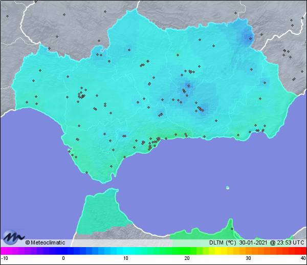
Task: Click the -10 scale label
Action: 5,258
